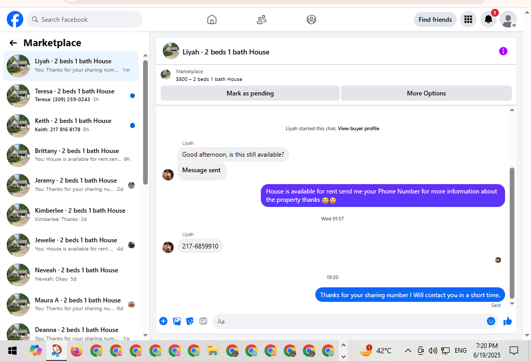Open more actions plus icon in composer
Screen dimensions: 531x361
[163, 321]
